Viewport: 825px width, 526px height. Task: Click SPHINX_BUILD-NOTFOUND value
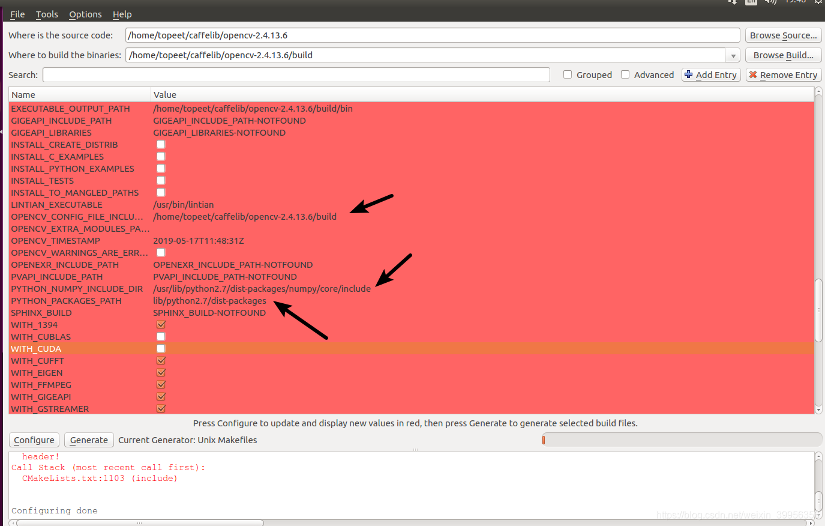tap(209, 313)
